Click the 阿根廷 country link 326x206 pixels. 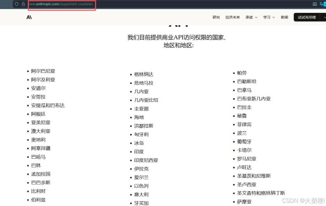click(x=38, y=114)
